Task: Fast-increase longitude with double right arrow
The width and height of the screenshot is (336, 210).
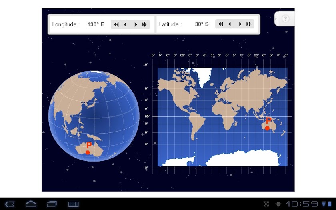Action: point(144,24)
